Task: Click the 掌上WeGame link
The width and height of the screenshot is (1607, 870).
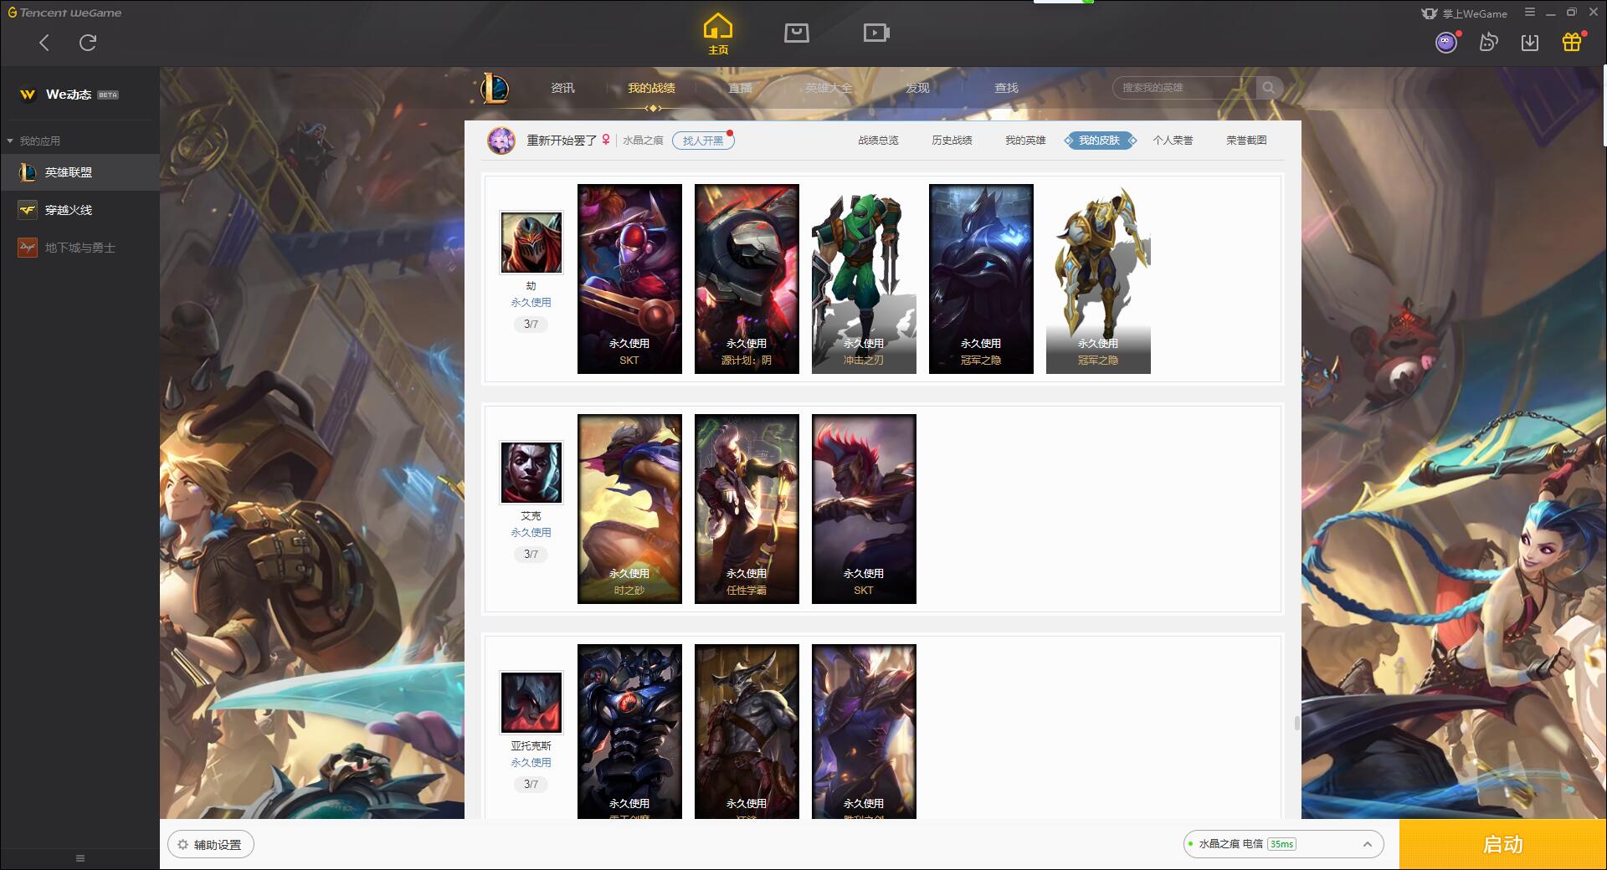Action: click(1465, 13)
